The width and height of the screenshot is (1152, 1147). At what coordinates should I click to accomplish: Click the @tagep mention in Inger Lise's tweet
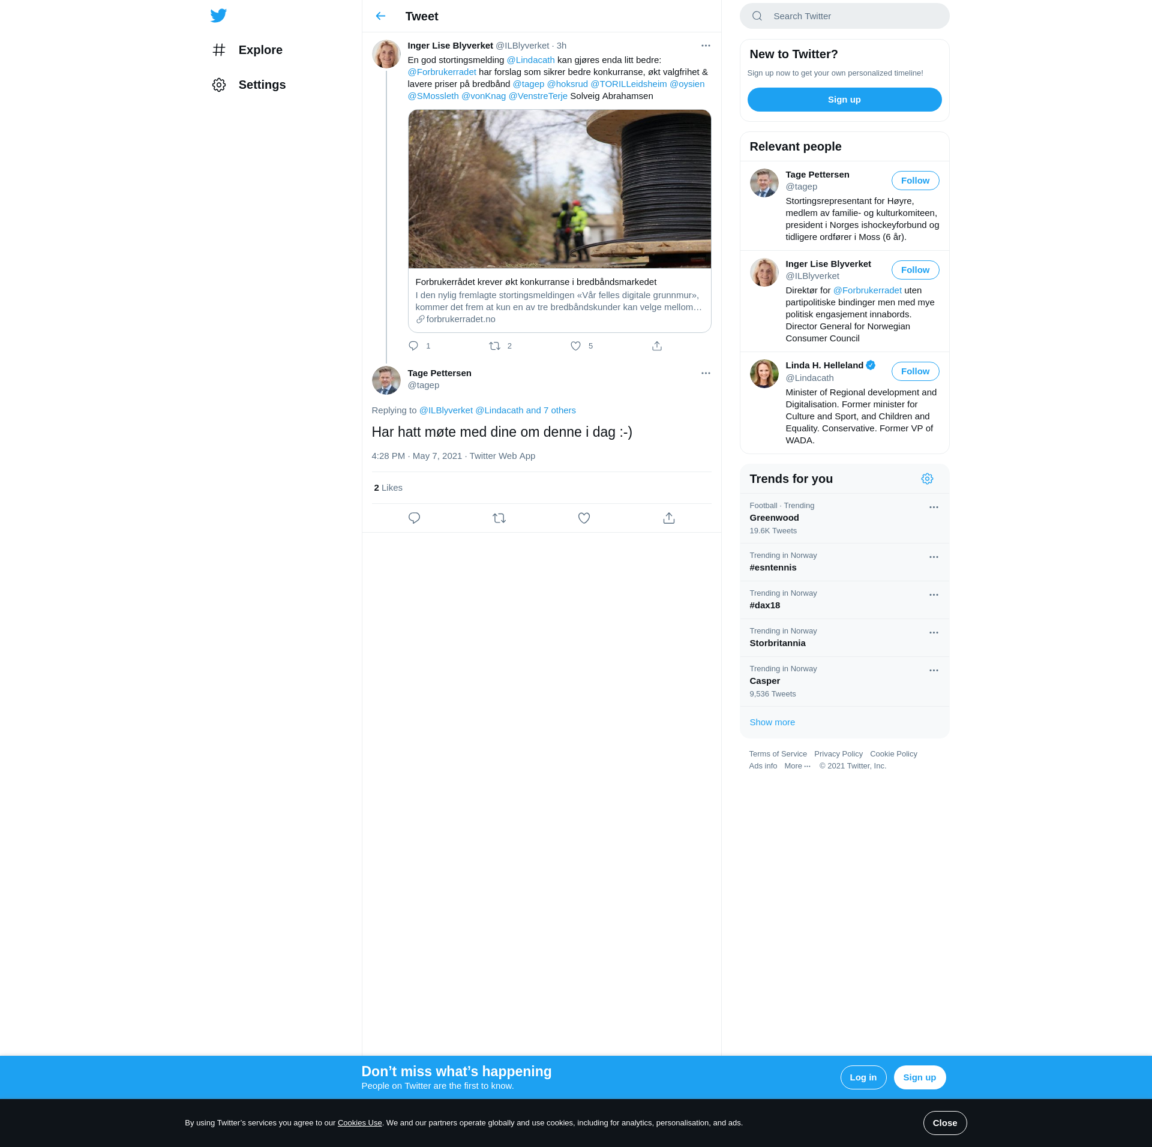[528, 84]
